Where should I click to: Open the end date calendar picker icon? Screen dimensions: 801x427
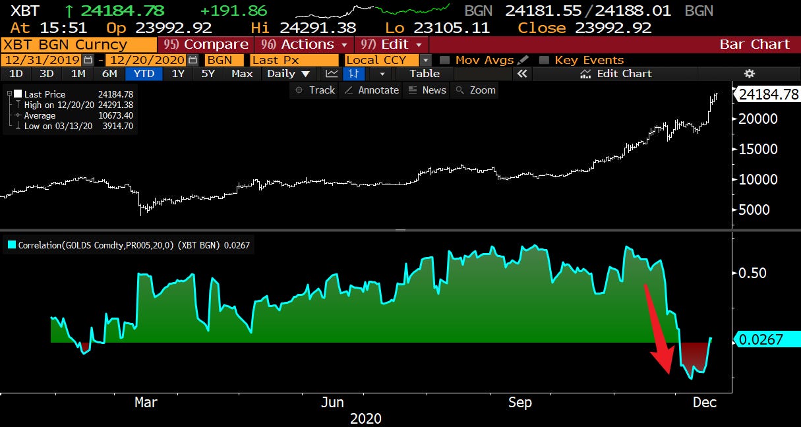[193, 60]
